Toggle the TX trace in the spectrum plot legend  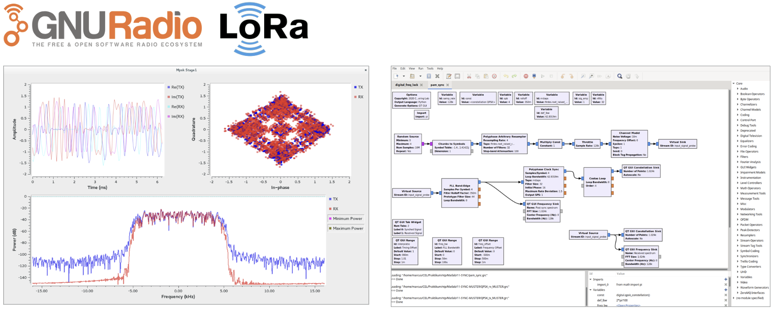[333, 199]
